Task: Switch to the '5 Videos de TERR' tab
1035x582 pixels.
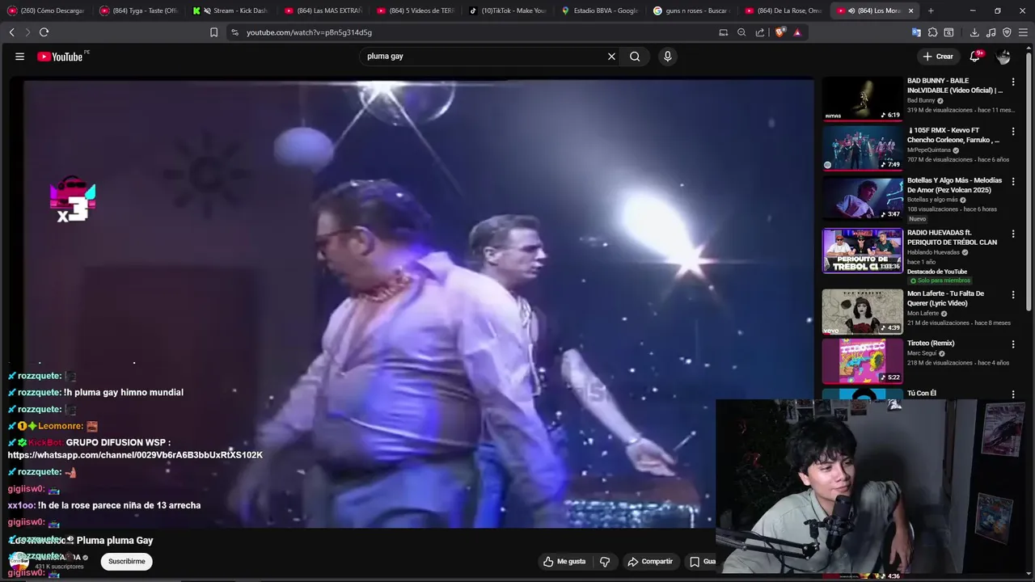Action: [415, 11]
